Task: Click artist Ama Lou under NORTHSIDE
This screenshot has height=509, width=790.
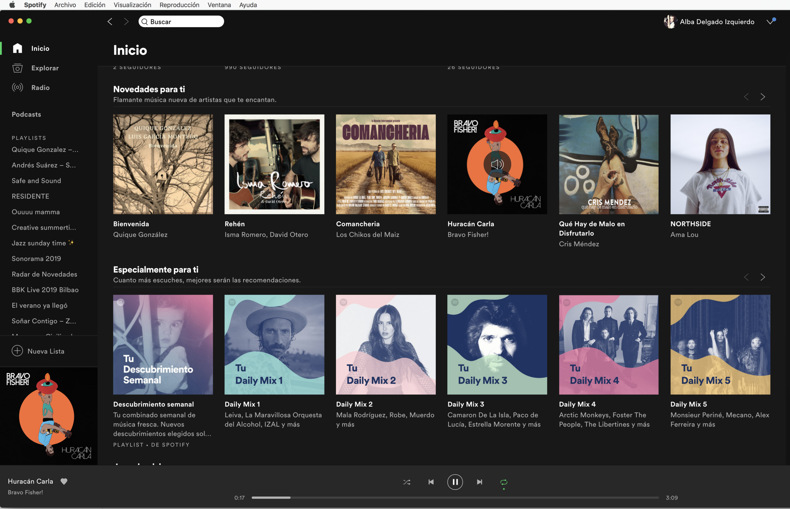Action: (x=684, y=234)
